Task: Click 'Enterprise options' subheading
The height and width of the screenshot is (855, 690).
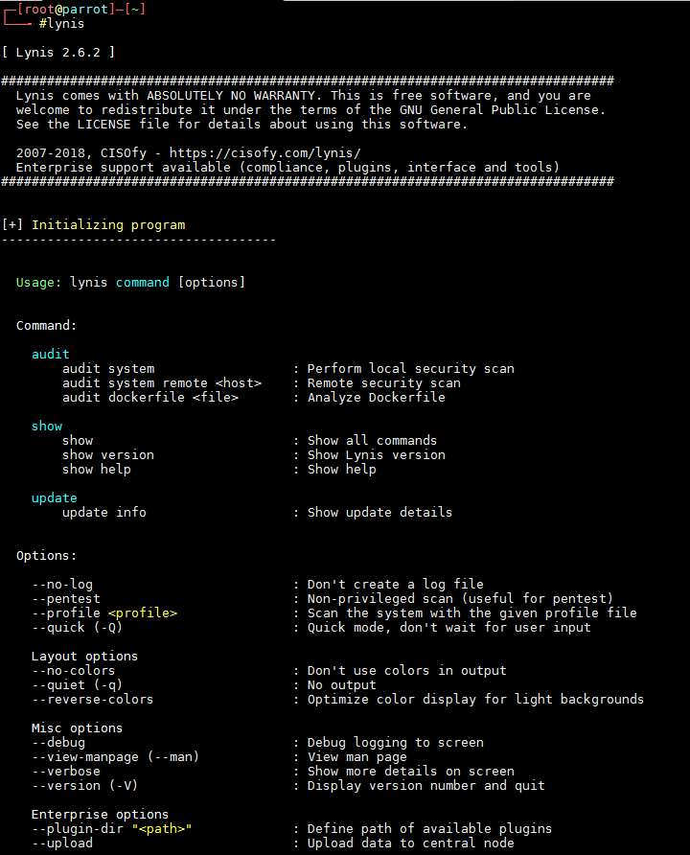Action: coord(100,815)
